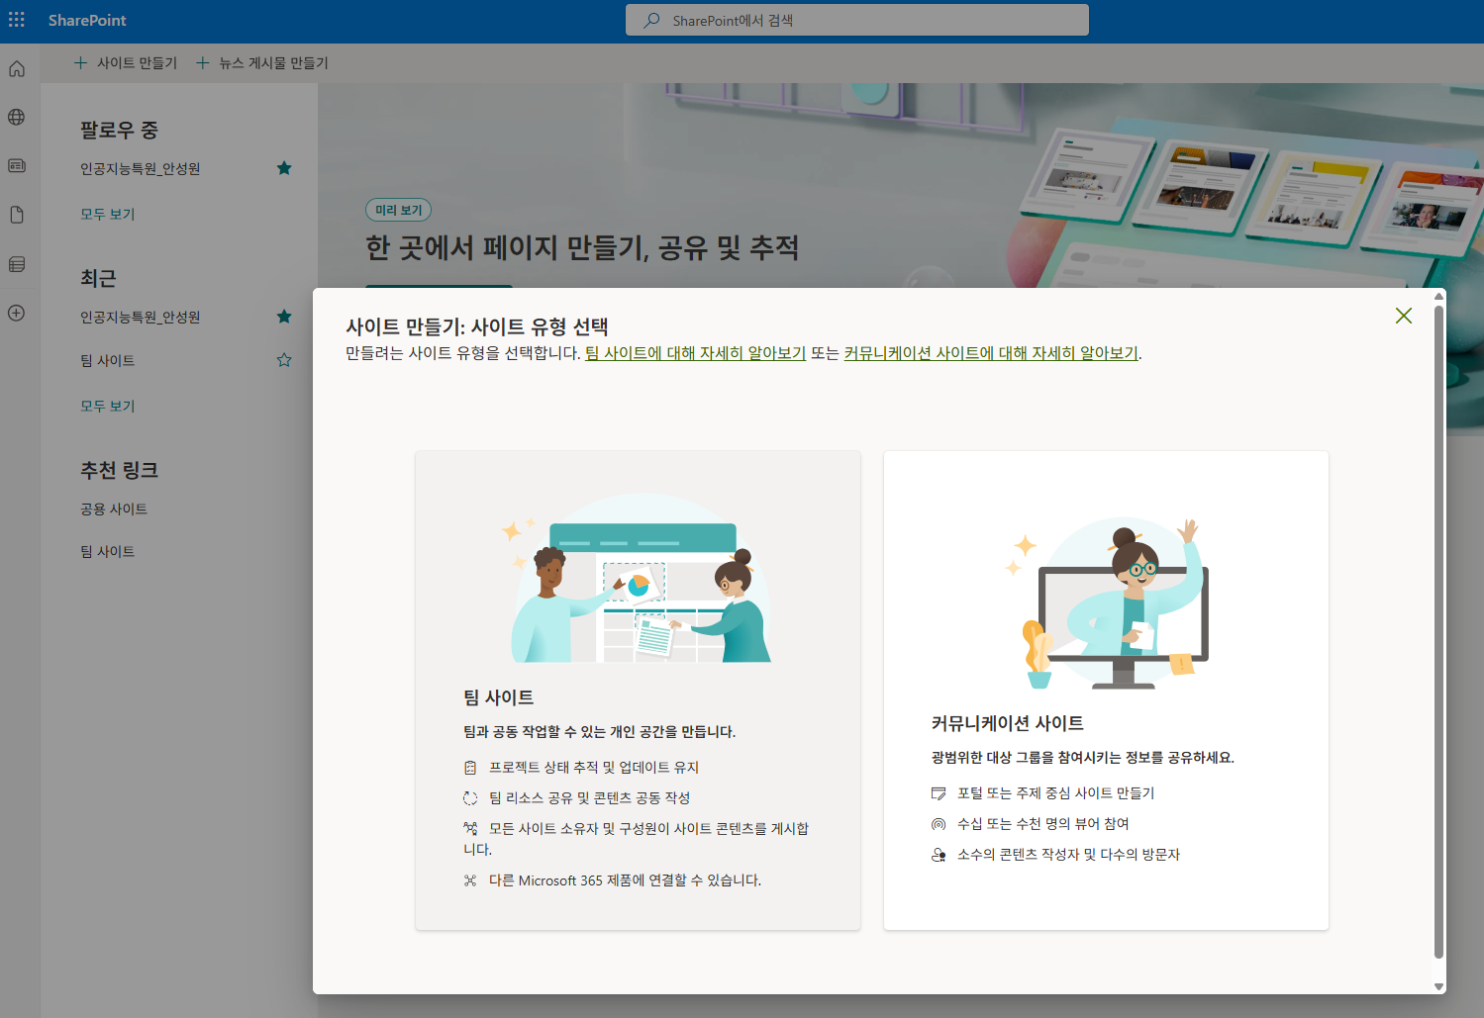Click the Create plus-circle icon in sidebar
This screenshot has width=1484, height=1018.
tap(17, 313)
